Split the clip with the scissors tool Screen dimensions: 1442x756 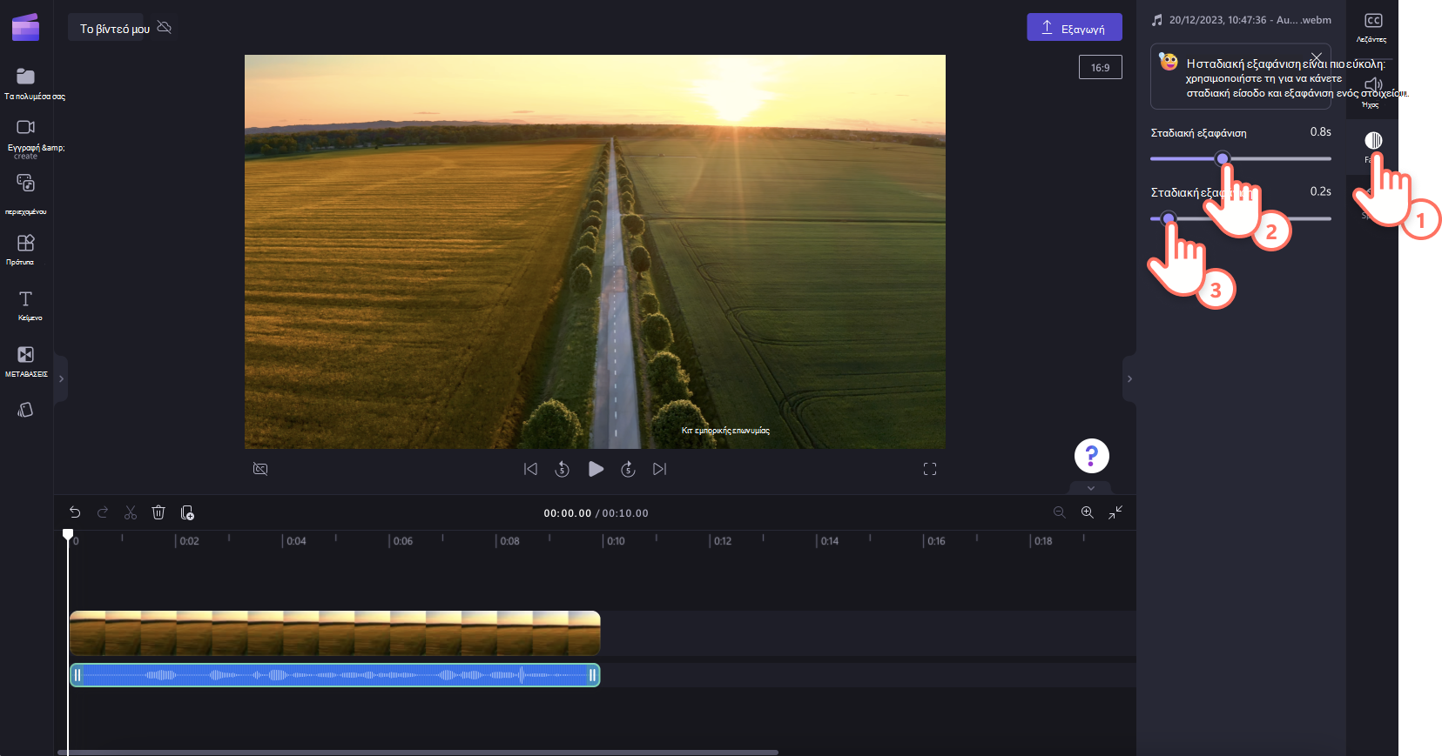tap(131, 512)
